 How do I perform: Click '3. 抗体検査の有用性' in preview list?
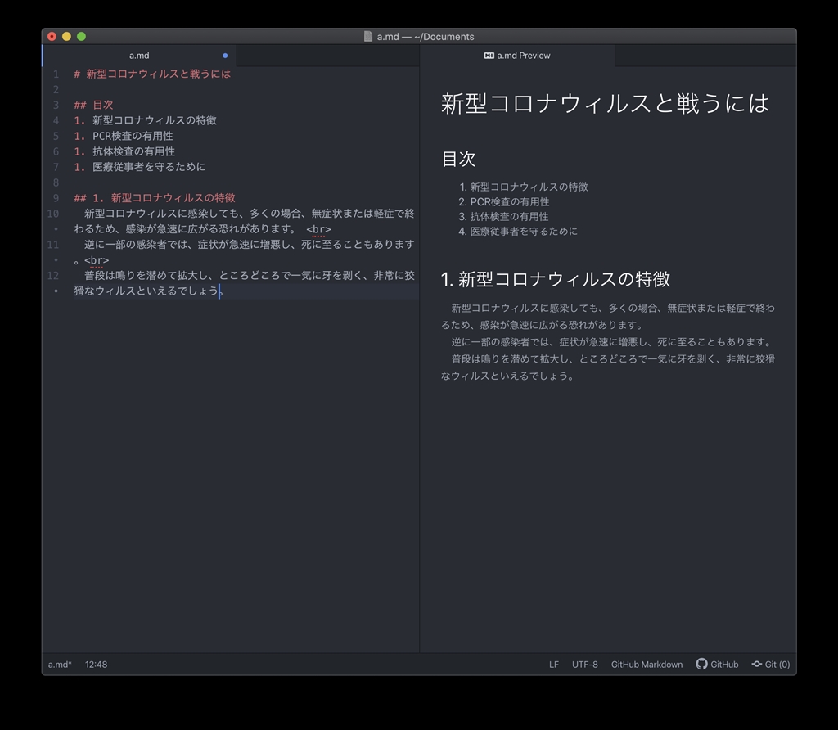[503, 216]
